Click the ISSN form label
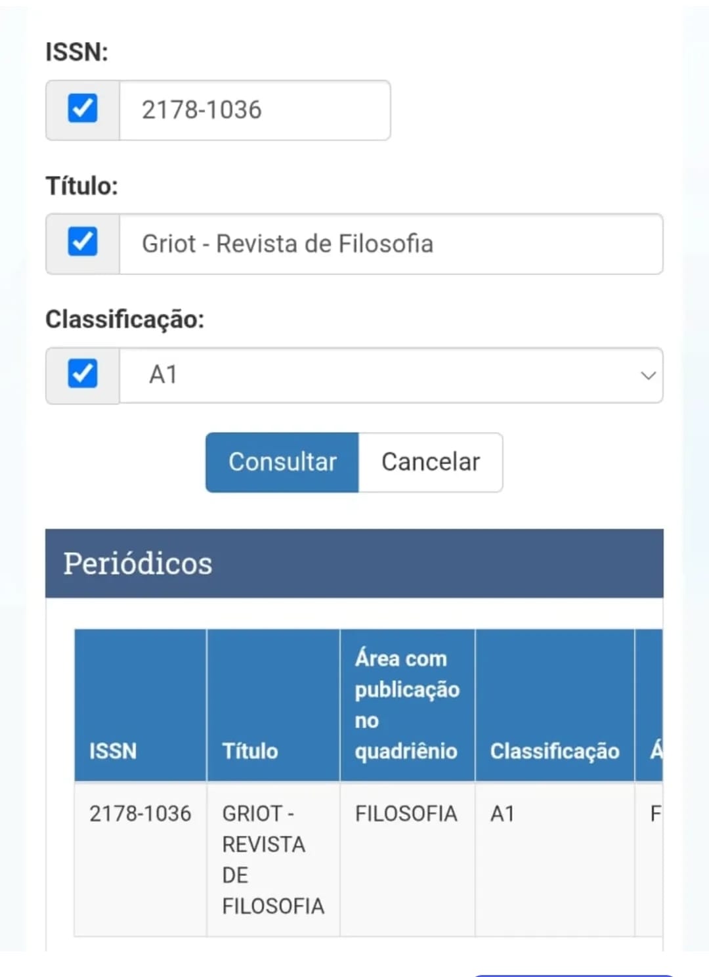Viewport: 709px width, 977px height. (77, 52)
